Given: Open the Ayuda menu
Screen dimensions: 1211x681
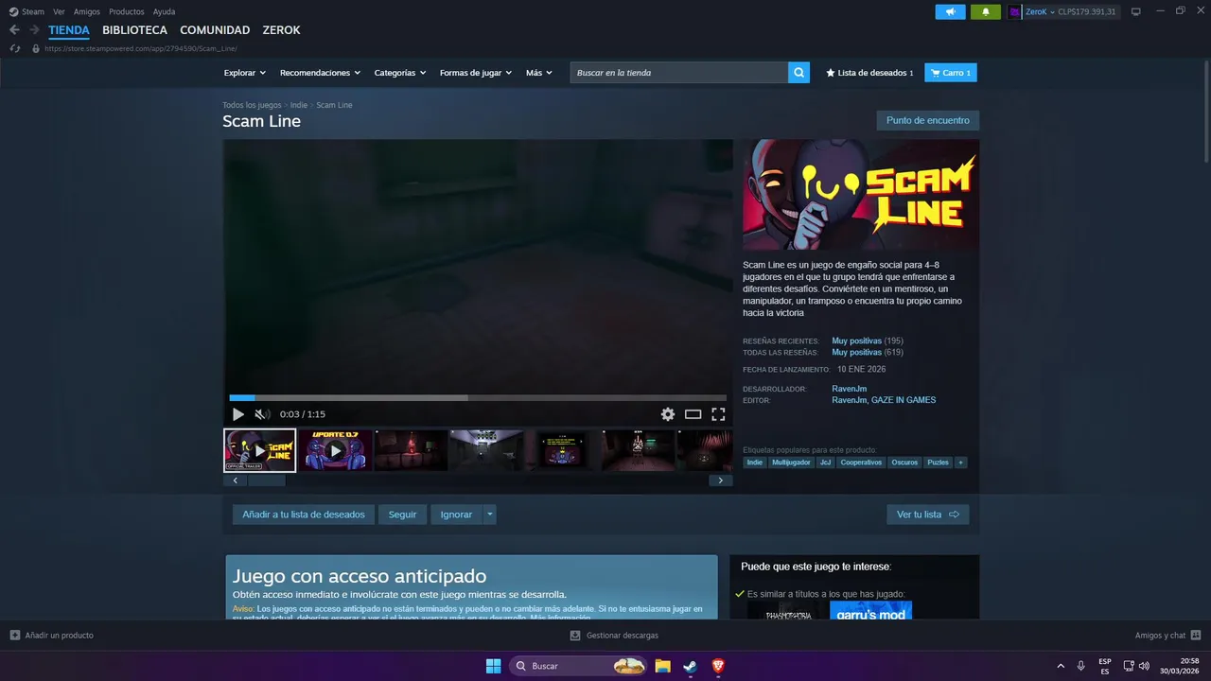Looking at the screenshot, I should [164, 11].
